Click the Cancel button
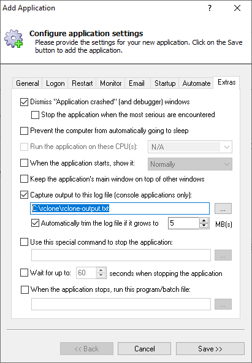The height and width of the screenshot is (363, 252). 145,349
